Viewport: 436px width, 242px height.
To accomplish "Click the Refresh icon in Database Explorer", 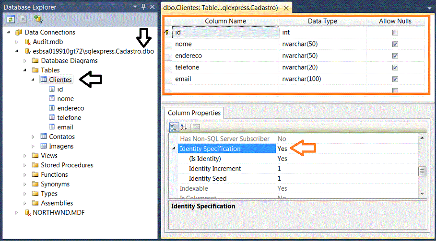I will [x=10, y=19].
